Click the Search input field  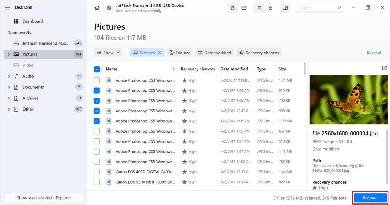pos(315,8)
